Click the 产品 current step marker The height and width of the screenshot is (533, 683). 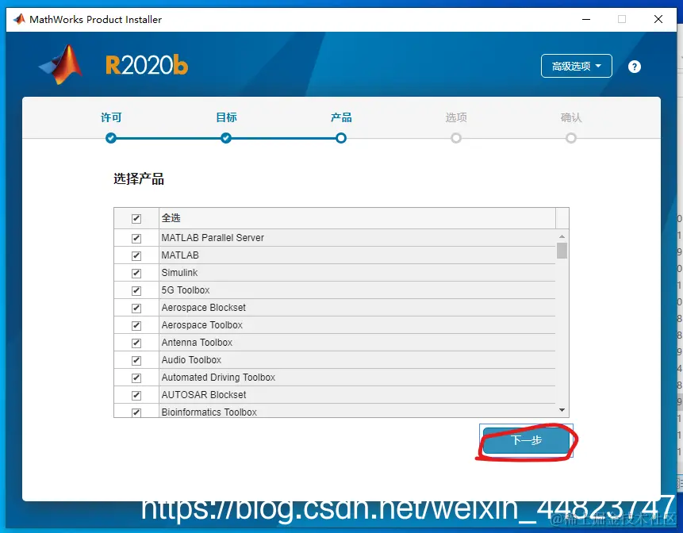pos(341,138)
